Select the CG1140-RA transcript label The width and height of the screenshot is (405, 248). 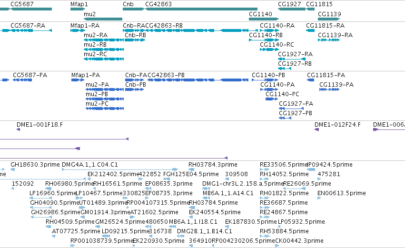(277, 26)
